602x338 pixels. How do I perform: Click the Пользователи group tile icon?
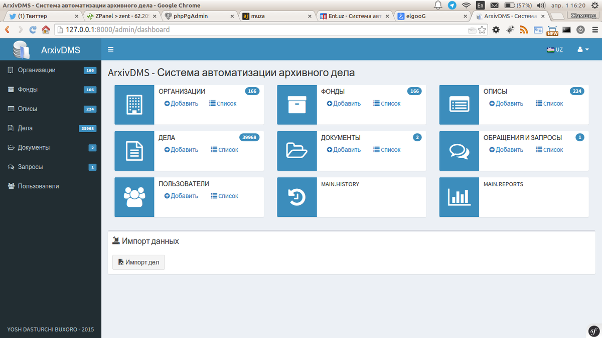134,197
